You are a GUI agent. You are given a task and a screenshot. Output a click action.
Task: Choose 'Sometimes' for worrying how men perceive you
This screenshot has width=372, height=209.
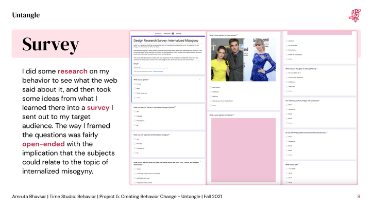point(291,141)
